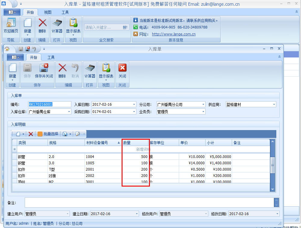Open the 业务员 dropdown list

(203, 112)
